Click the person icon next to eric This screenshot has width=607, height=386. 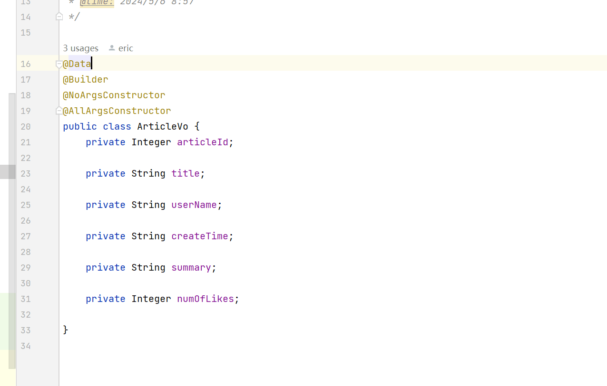[112, 48]
